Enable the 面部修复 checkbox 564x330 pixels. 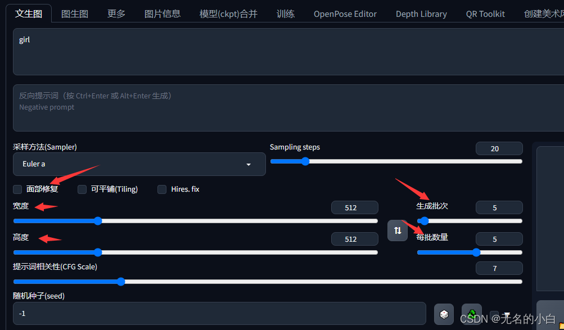17,189
